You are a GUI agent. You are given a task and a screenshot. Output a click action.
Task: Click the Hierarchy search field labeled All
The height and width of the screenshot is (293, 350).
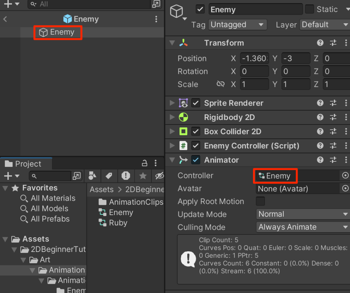point(89,4)
